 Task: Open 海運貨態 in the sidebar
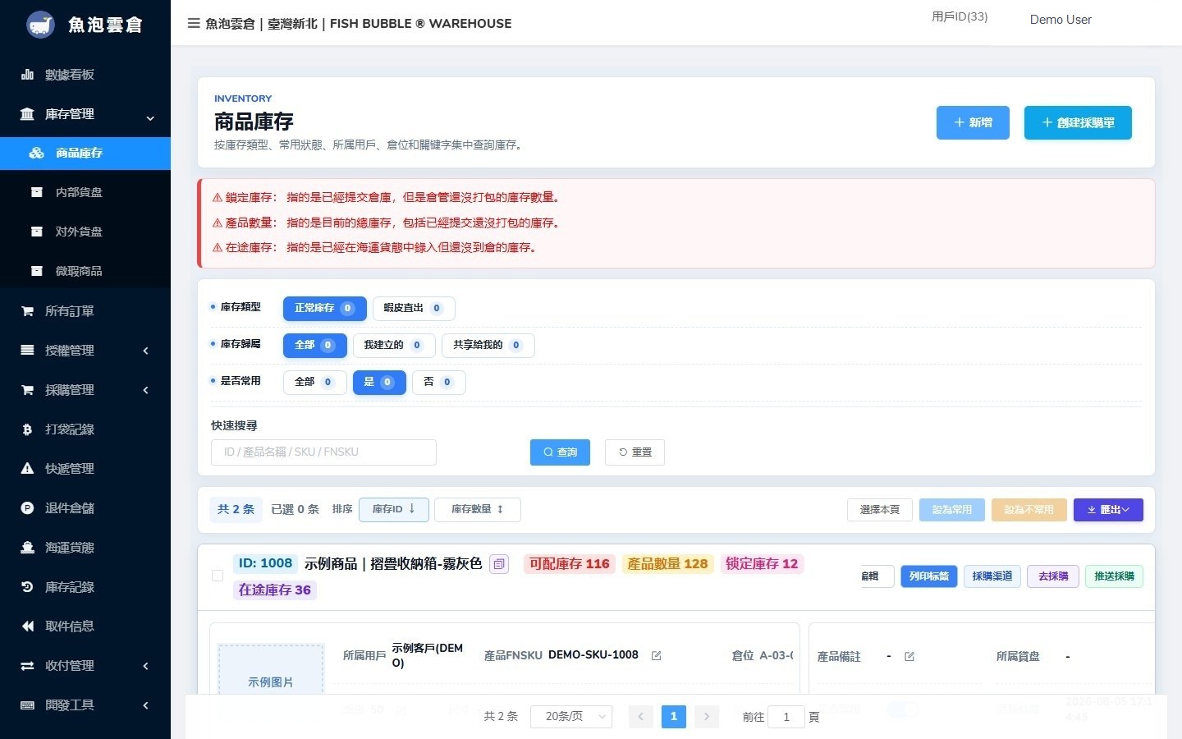85,548
